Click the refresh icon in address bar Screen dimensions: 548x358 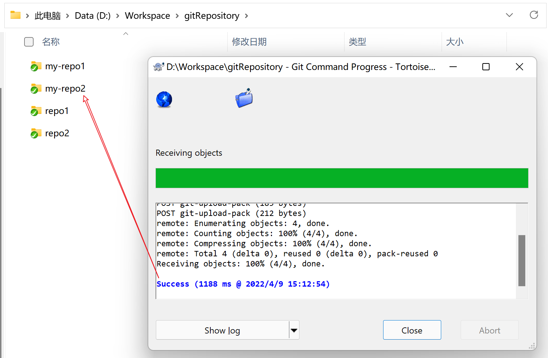534,15
